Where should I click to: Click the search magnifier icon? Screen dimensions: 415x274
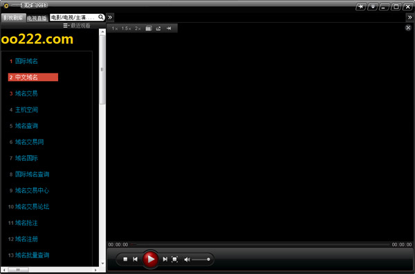click(101, 17)
